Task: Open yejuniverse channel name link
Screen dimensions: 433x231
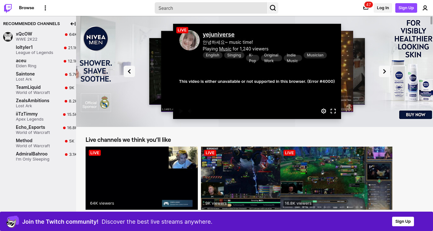Action: point(219,35)
